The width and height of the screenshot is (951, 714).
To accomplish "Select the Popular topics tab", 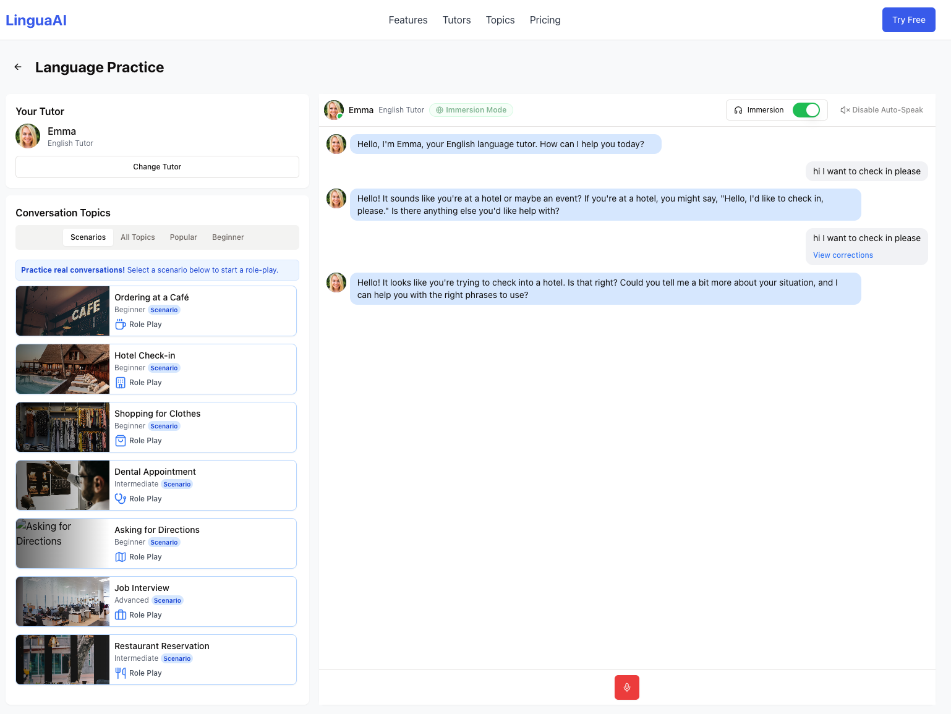I will 183,237.
